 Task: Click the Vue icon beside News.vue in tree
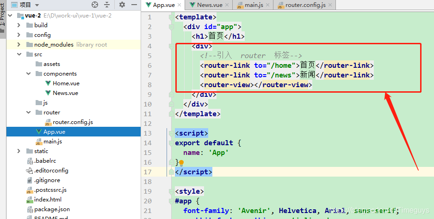(x=48, y=93)
